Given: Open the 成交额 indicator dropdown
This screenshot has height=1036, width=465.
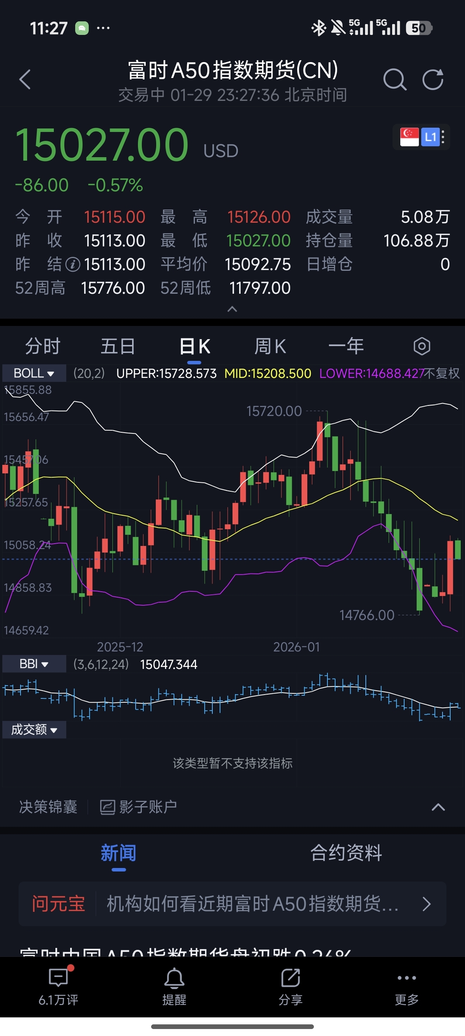Looking at the screenshot, I should pyautogui.click(x=34, y=729).
